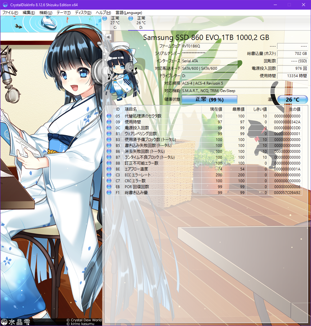
Task: Click the status orb of attribute B6
Action: click(x=109, y=151)
